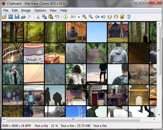The image size is (163, 130).
Task: Click the Zoom in magnifier icon
Action: pyautogui.click(x=85, y=17)
